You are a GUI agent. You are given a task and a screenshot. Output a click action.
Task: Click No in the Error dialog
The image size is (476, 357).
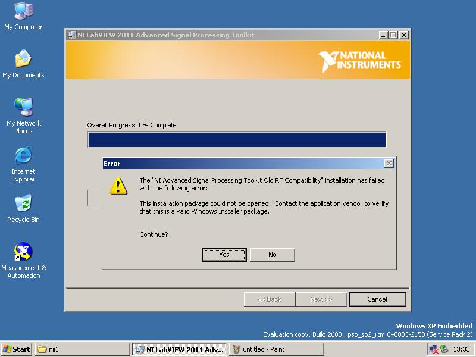point(273,255)
